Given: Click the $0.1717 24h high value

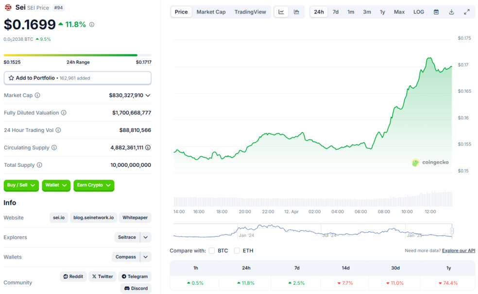Looking at the screenshot, I should point(144,62).
